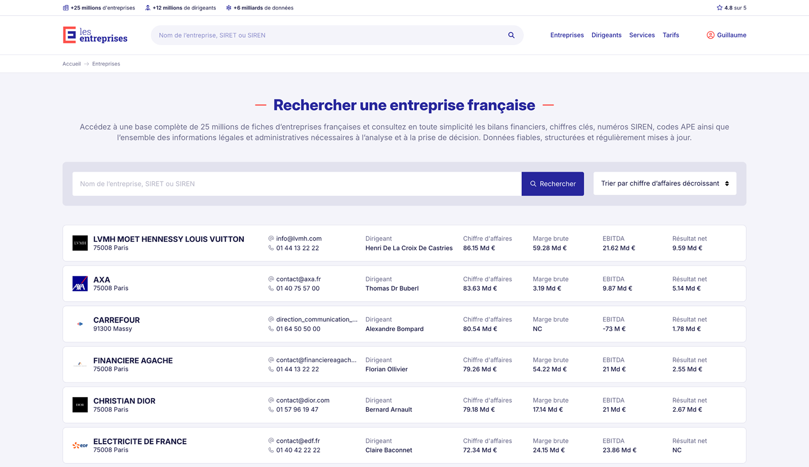Viewport: 809px width, 467px height.
Task: Click EBITDA value 23.86 Md €
Action: (619, 450)
